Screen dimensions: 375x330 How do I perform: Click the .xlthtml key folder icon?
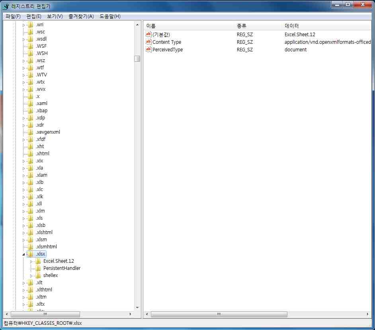30,289
